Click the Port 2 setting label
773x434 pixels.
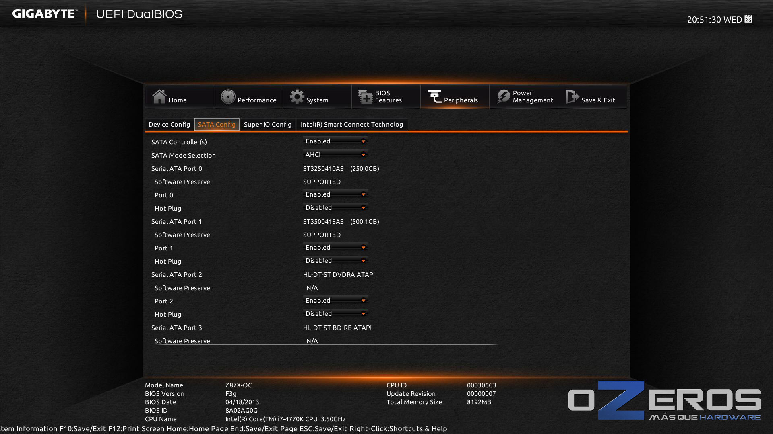(164, 301)
